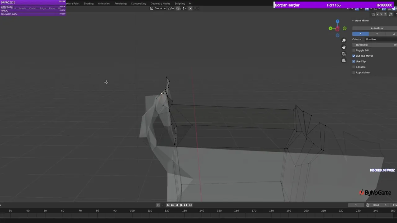The width and height of the screenshot is (397, 223).
Task: Click the red X axis gizmo circle
Action: [x=337, y=29]
